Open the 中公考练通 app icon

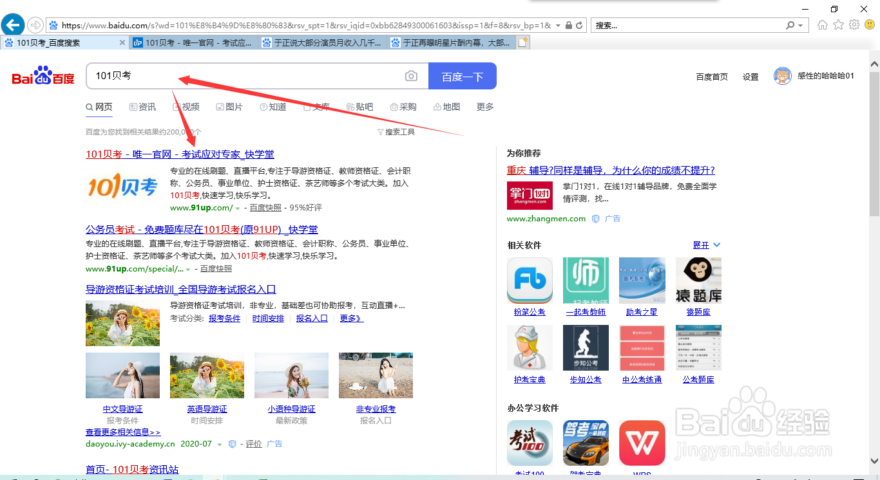click(x=642, y=348)
